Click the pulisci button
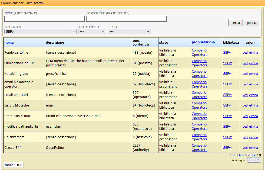 point(251,23)
